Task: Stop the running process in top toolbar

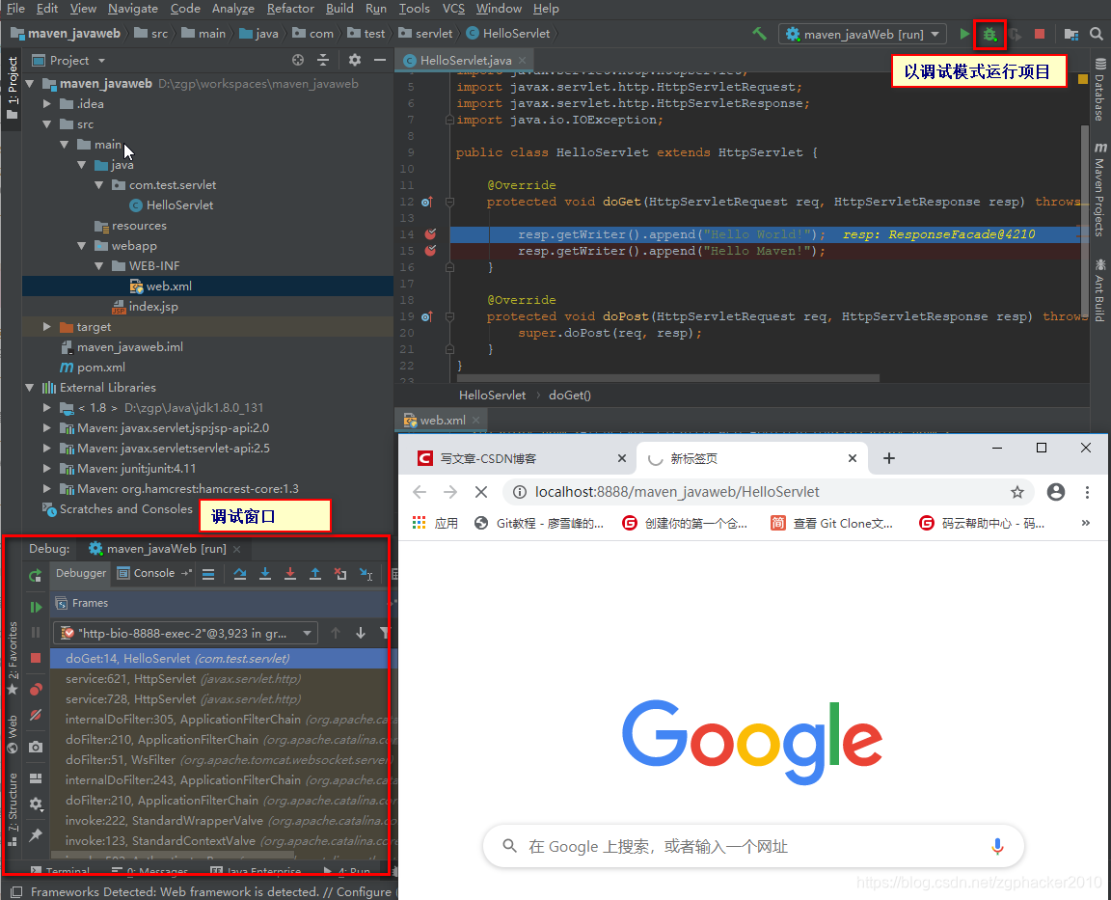Action: pos(1040,34)
